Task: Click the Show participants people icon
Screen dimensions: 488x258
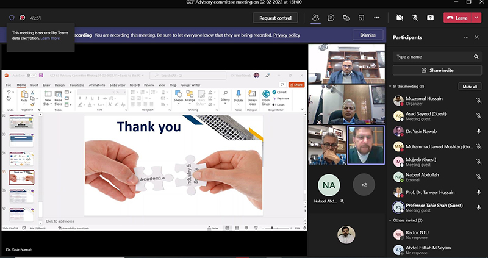Action: [x=316, y=18]
